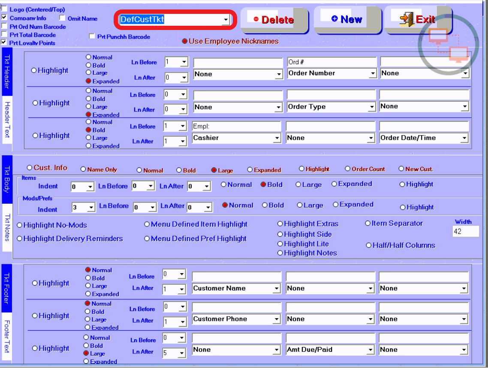Enable Menu Defined Pref Highlight
The image size is (488, 368).
[147, 239]
